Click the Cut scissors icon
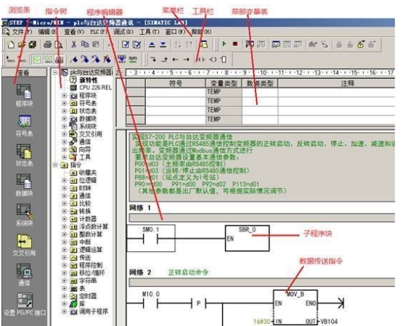Screen dimensions: 402x326 (74, 44)
